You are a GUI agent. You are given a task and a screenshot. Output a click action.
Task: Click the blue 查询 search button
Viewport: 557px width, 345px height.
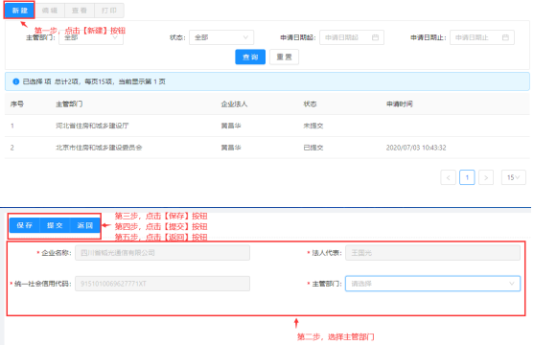coord(250,57)
